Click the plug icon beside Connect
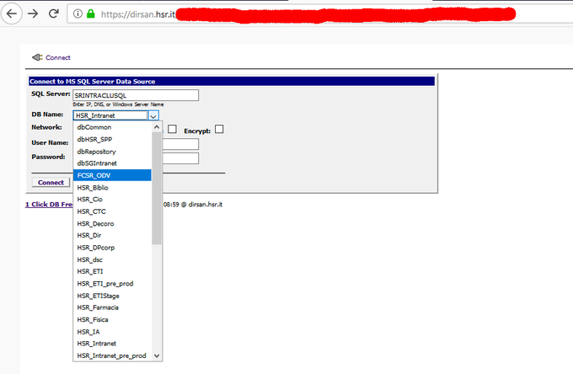 (37, 57)
